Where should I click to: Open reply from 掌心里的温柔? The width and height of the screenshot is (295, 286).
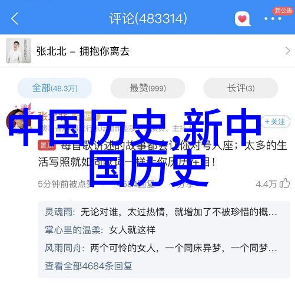[100, 230]
